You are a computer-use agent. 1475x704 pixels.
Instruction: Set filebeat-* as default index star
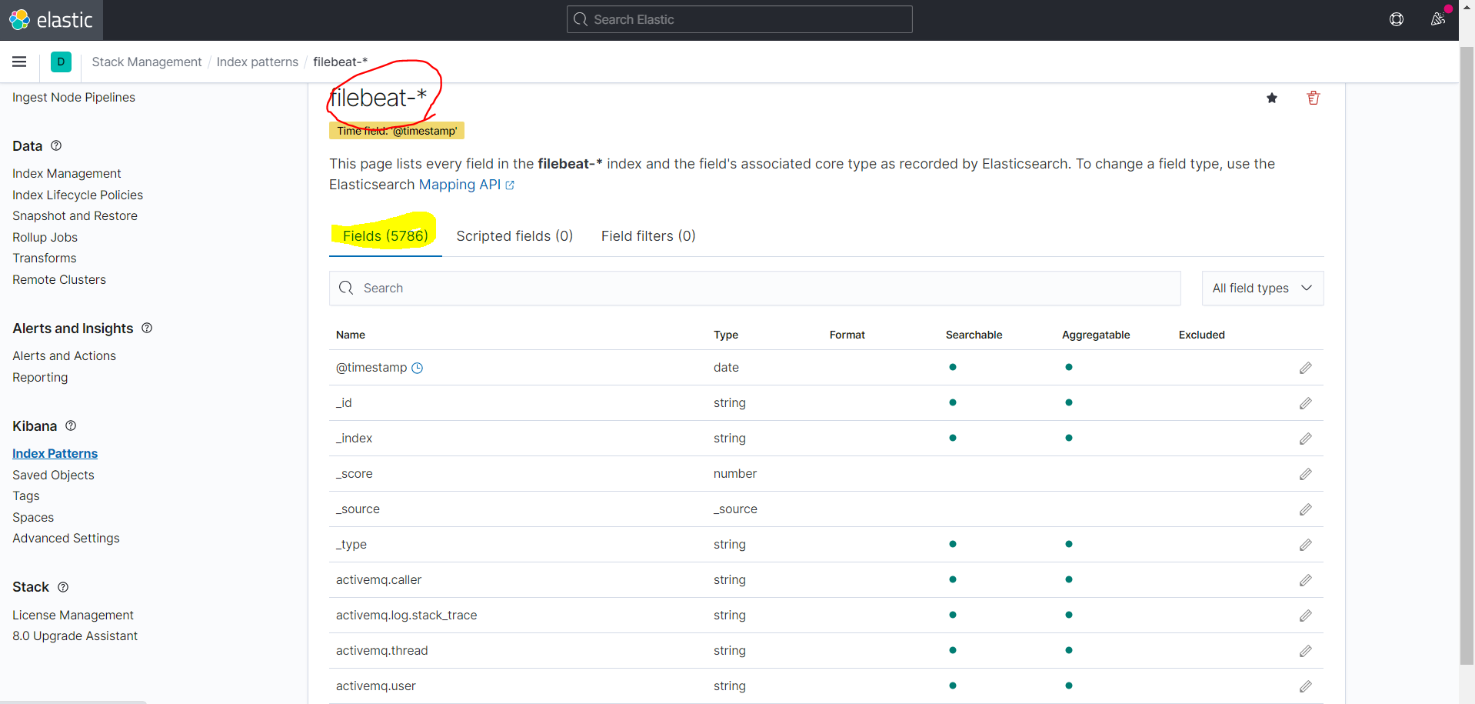(1272, 98)
